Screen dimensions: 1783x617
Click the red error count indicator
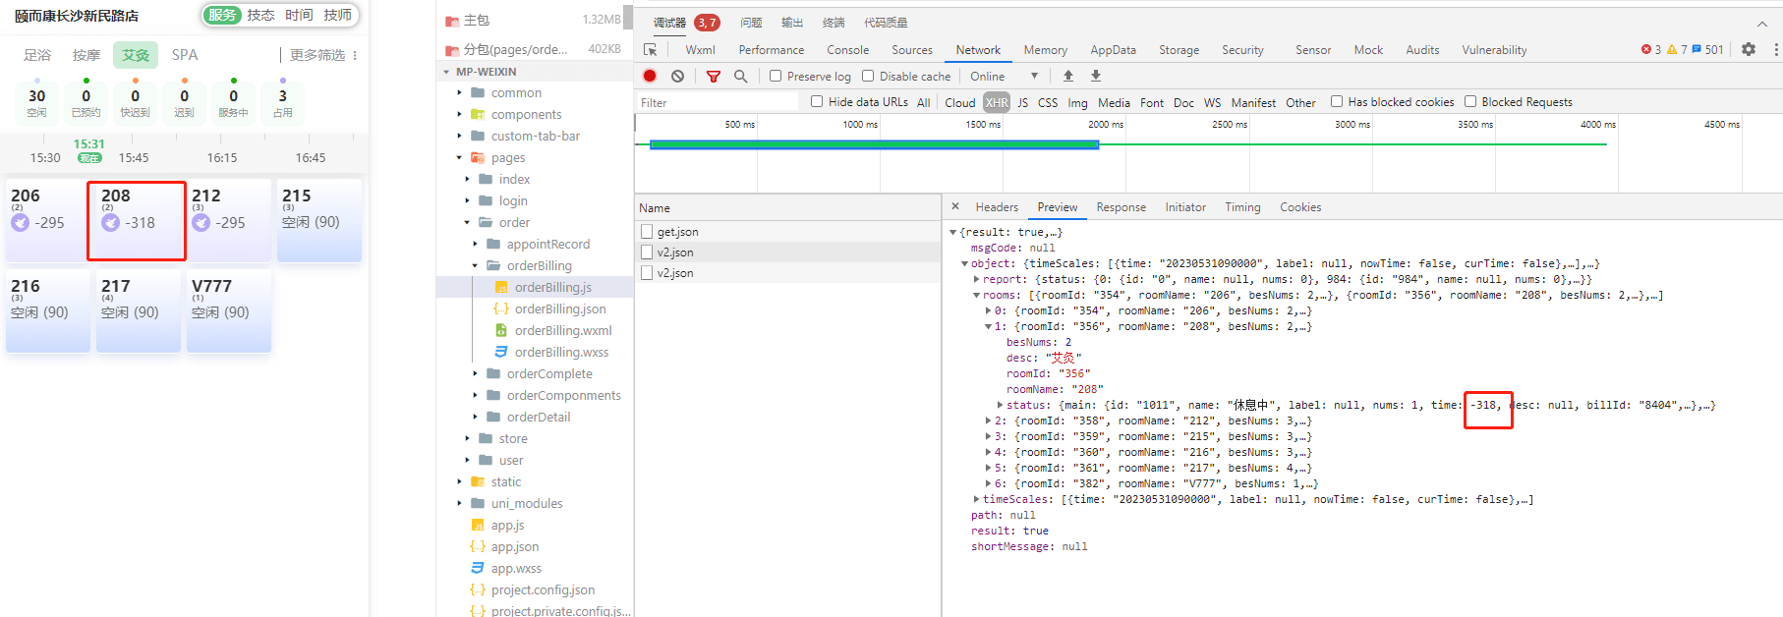(1651, 49)
